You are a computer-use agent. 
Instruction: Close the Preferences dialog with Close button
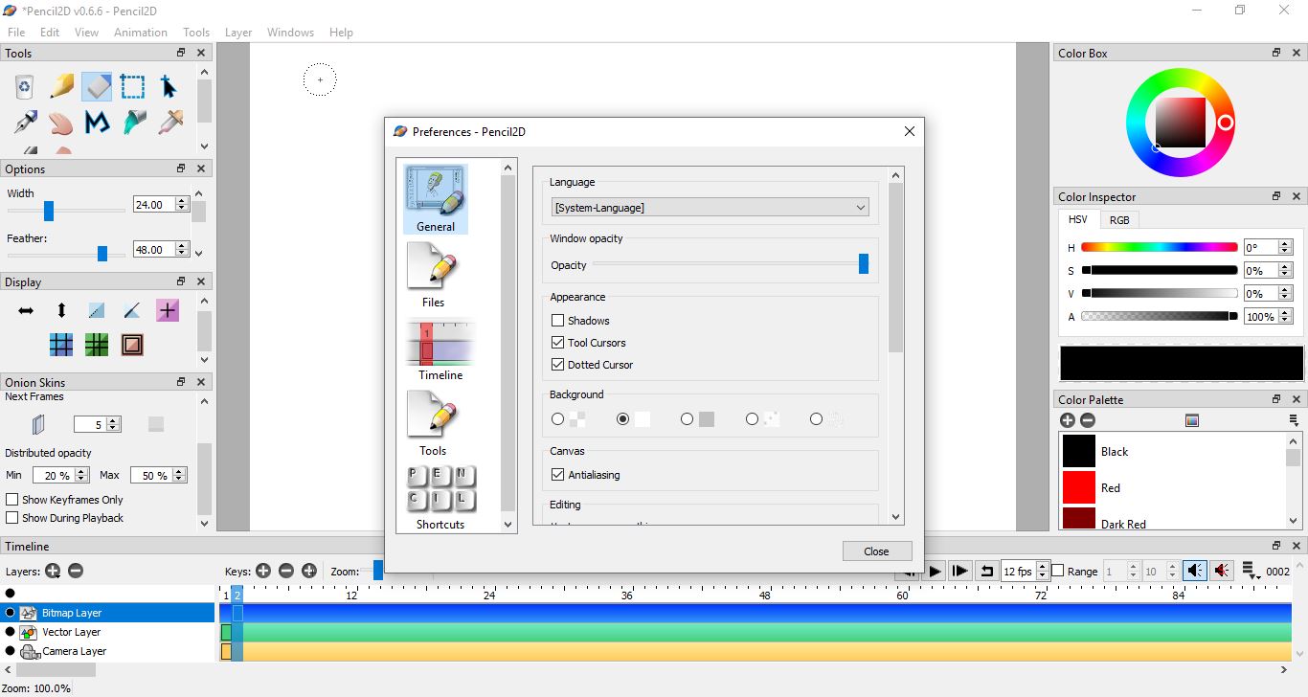[x=876, y=551]
